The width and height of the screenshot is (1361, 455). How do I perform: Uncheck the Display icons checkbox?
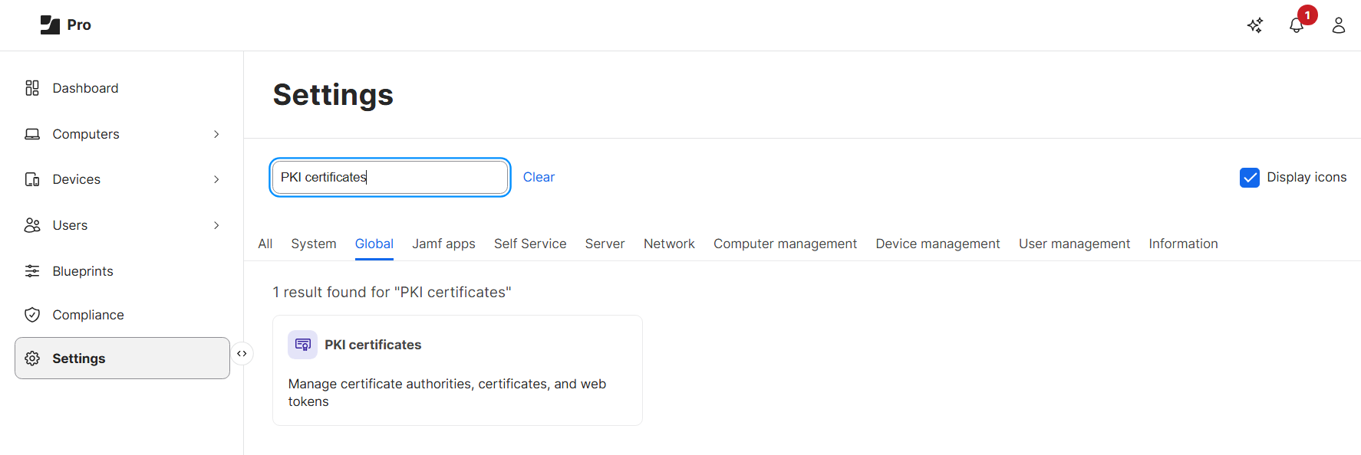click(x=1249, y=178)
